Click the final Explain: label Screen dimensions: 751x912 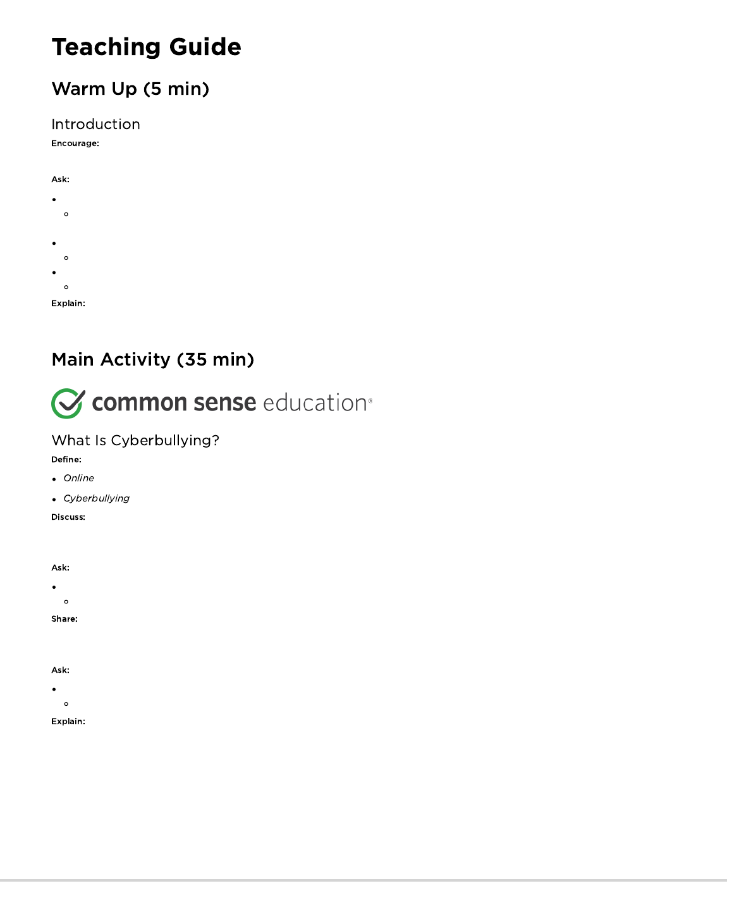click(68, 722)
